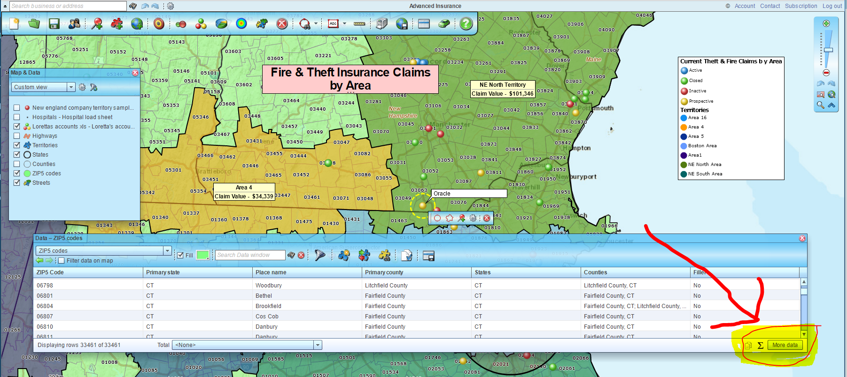Image resolution: width=847 pixels, height=377 pixels.
Task: Uncheck ZIP5 codes layer
Action: (x=17, y=173)
